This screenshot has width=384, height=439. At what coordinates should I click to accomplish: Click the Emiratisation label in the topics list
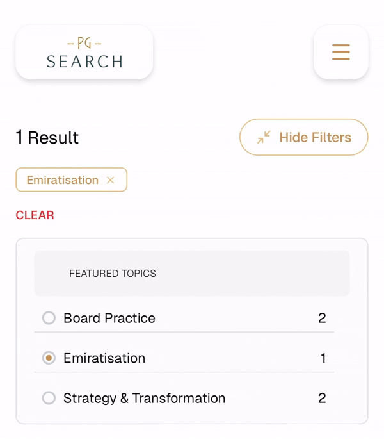(x=104, y=358)
